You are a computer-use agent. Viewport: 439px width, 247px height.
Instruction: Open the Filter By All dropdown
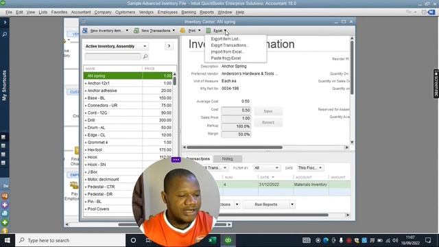point(266,167)
